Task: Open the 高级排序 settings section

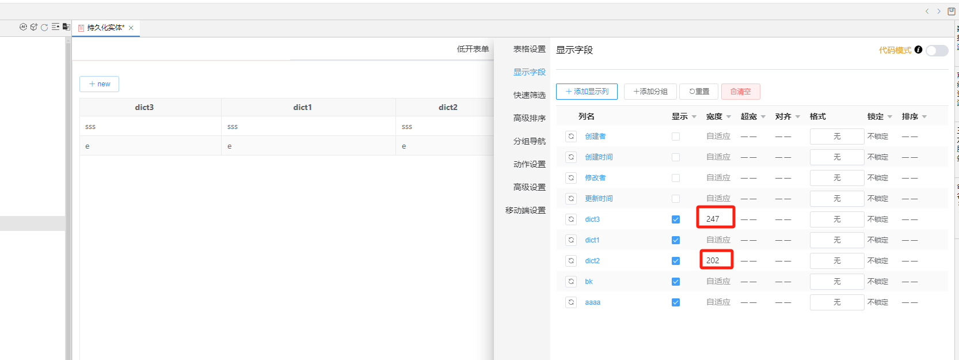Action: tap(529, 118)
